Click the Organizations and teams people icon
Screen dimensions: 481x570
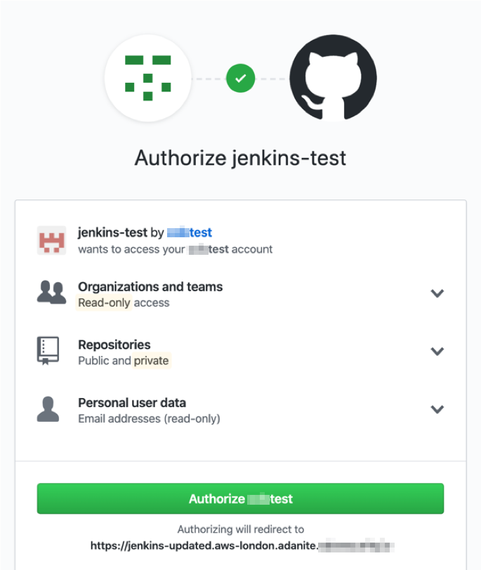pos(52,292)
